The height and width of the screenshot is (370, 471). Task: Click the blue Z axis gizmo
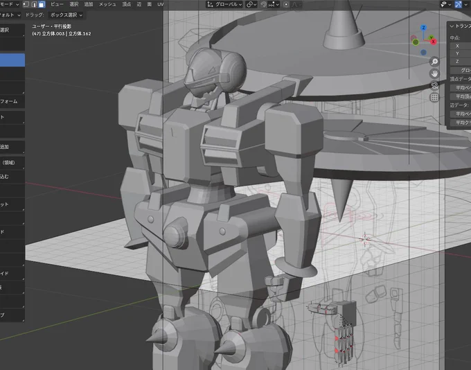[x=423, y=28]
